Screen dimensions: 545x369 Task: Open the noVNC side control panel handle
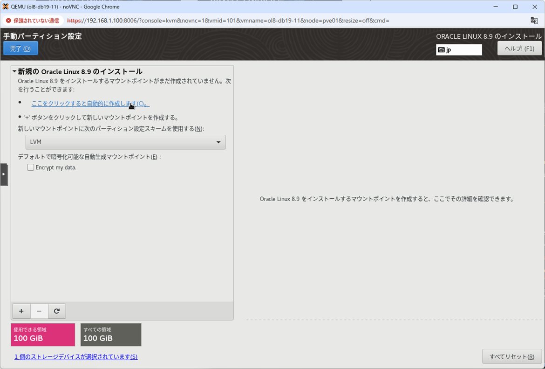[4, 174]
